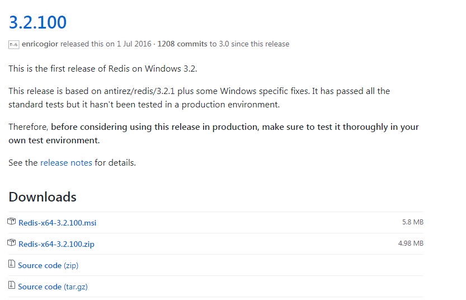This screenshot has width=466, height=300.
Task: Download Source code (tar.gz)
Action: (x=53, y=287)
